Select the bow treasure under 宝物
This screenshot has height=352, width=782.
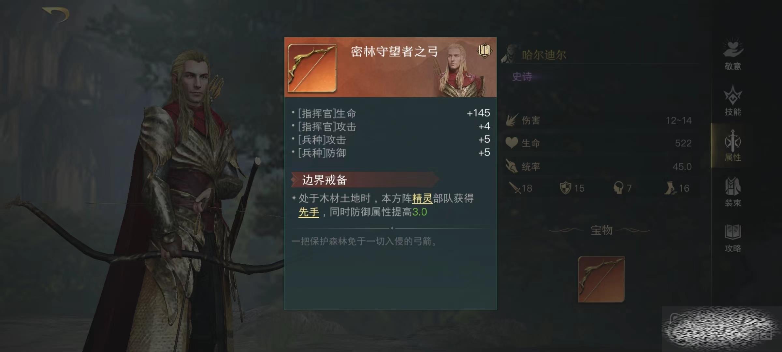pos(601,279)
